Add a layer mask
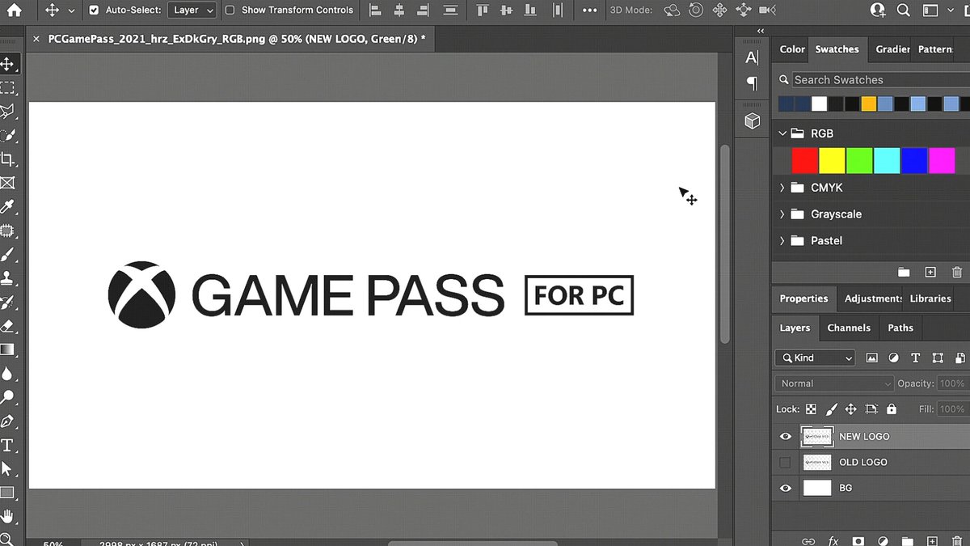 [x=858, y=540]
